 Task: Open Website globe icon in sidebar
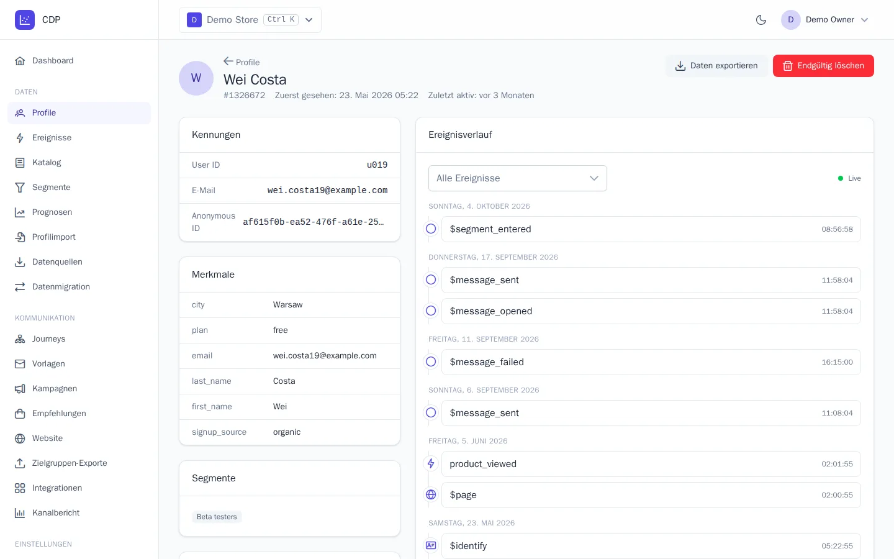click(x=20, y=439)
